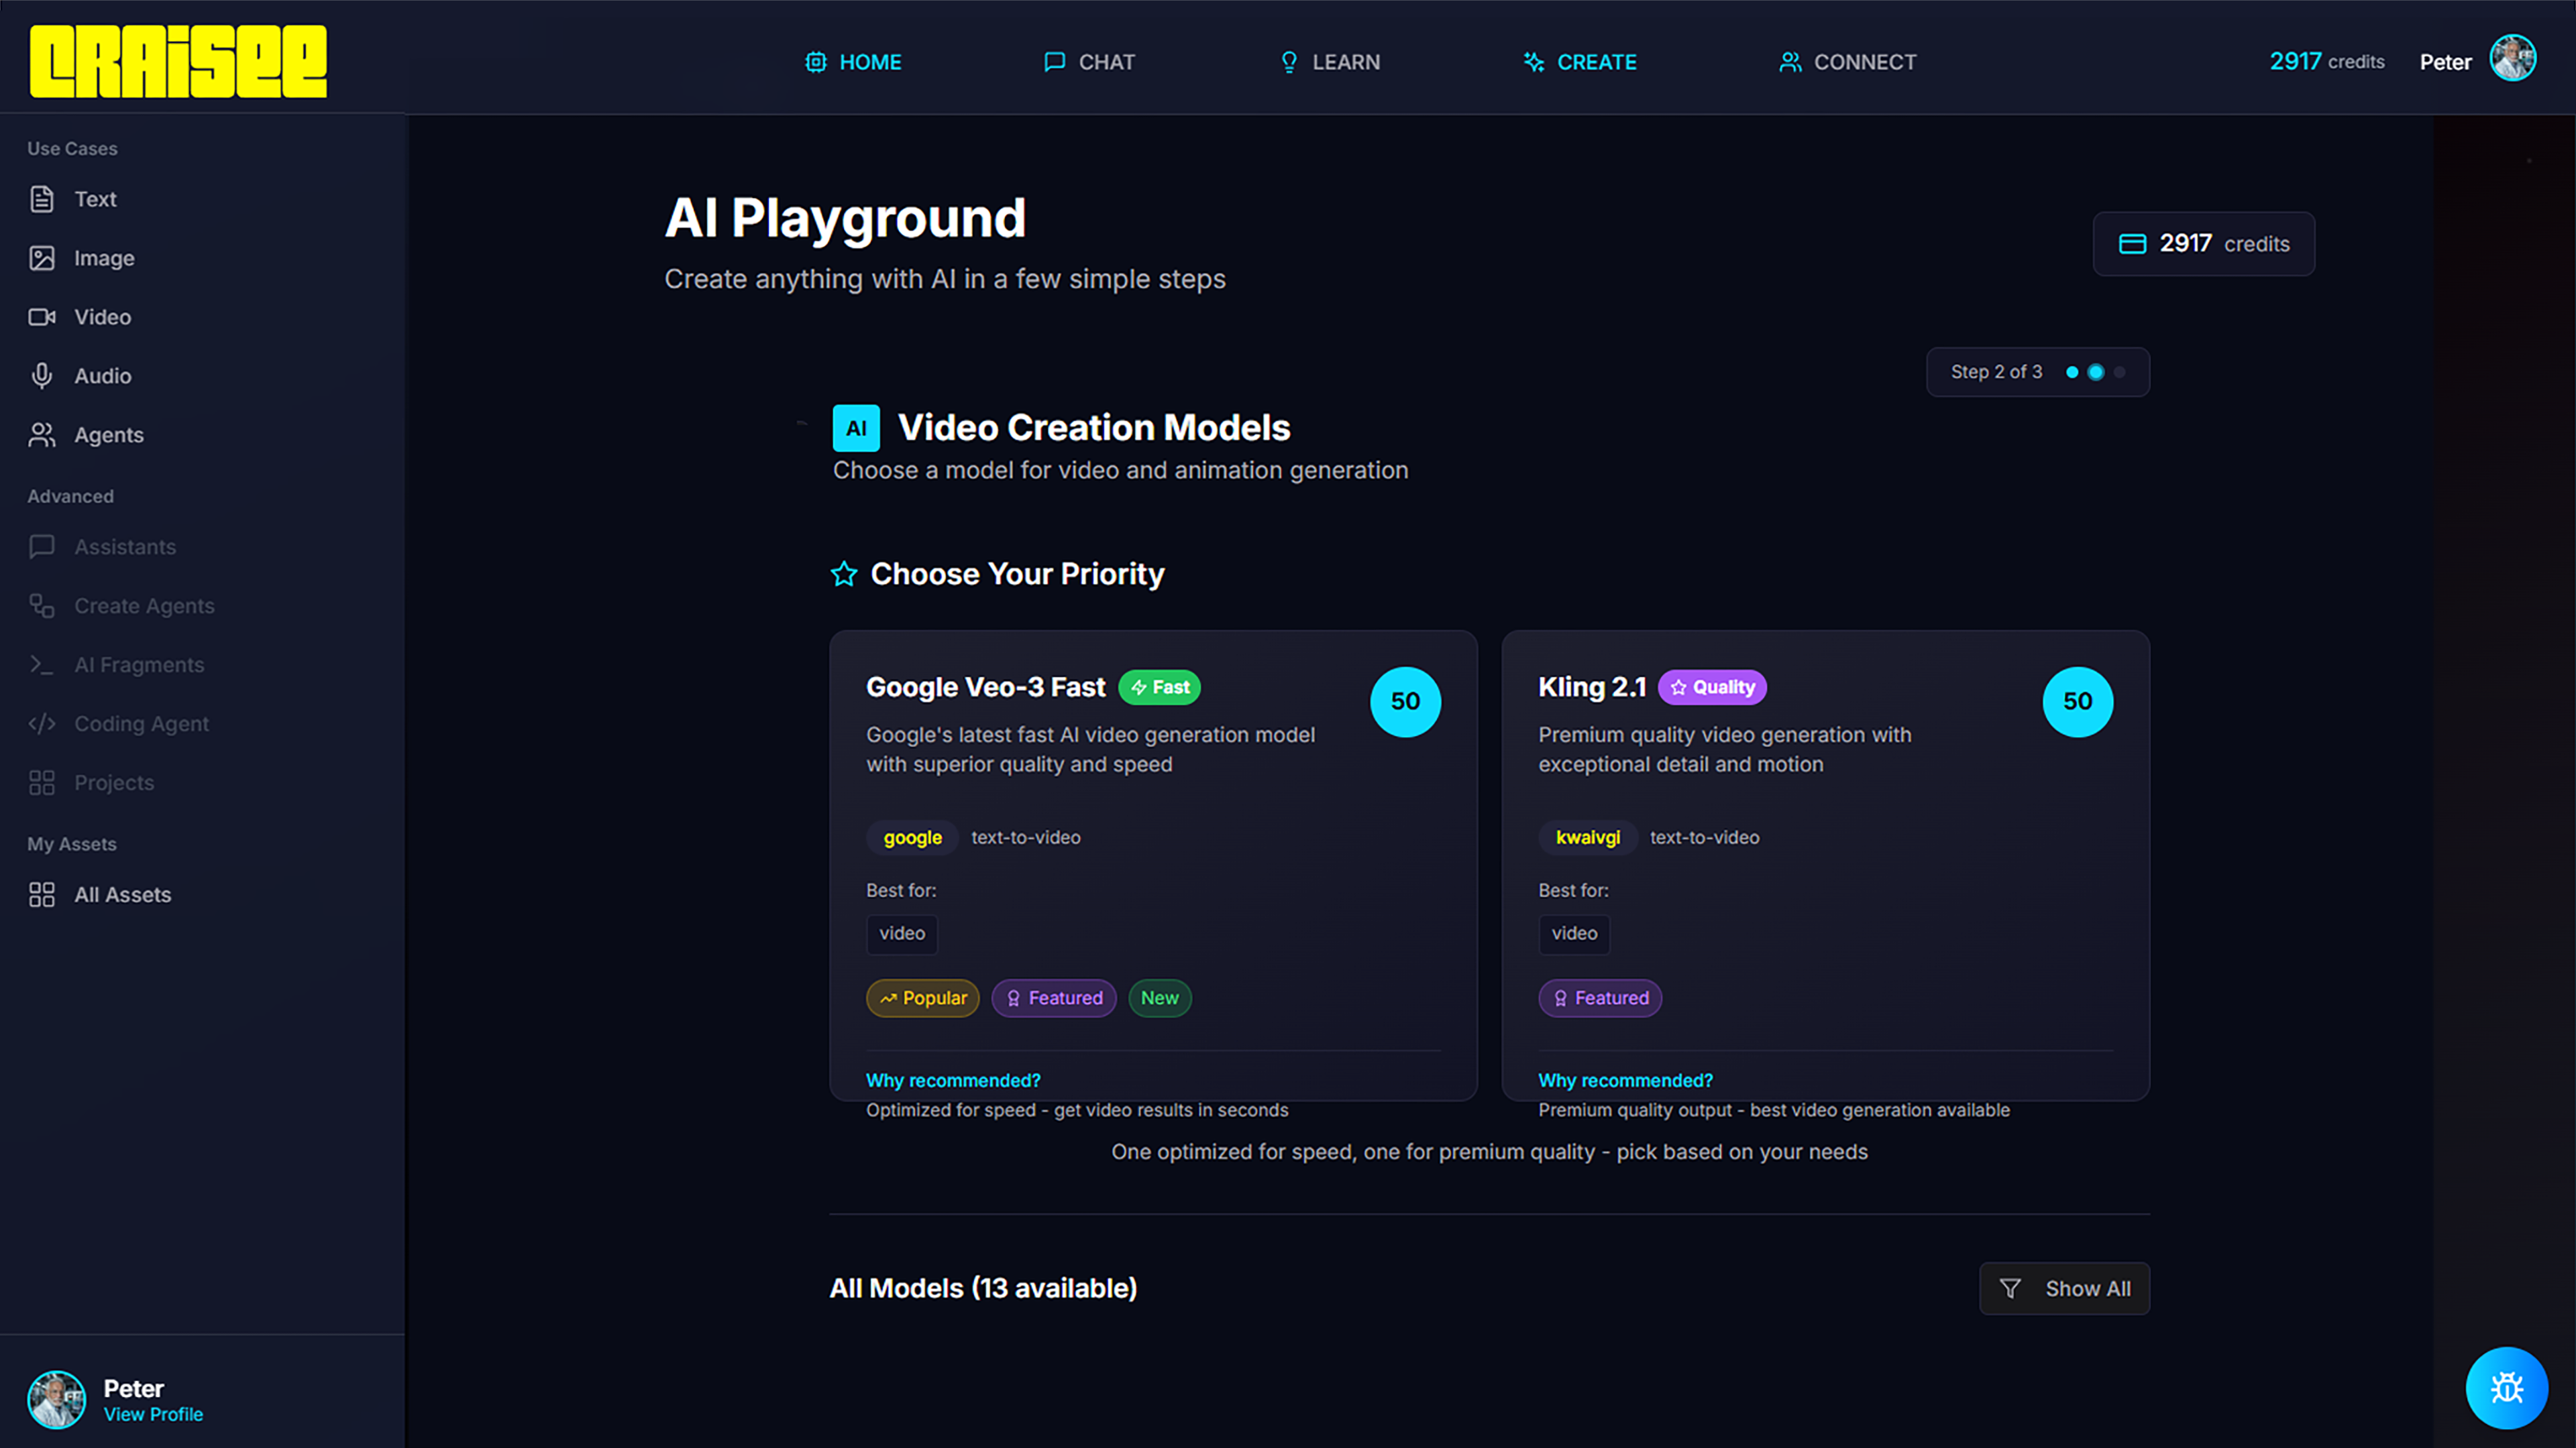Select the Kling 2.1 model card
This screenshot has height=1448, width=2576.
click(x=1825, y=865)
